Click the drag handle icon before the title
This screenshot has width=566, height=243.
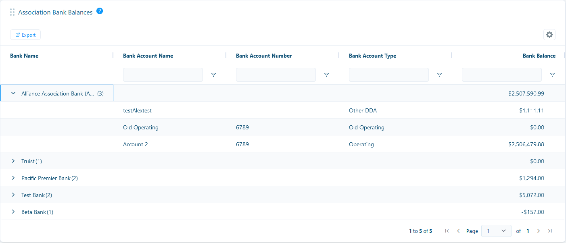pyautogui.click(x=12, y=12)
